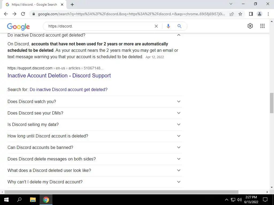
Task: Bookmark this page with the star icon
Action: click(240, 14)
